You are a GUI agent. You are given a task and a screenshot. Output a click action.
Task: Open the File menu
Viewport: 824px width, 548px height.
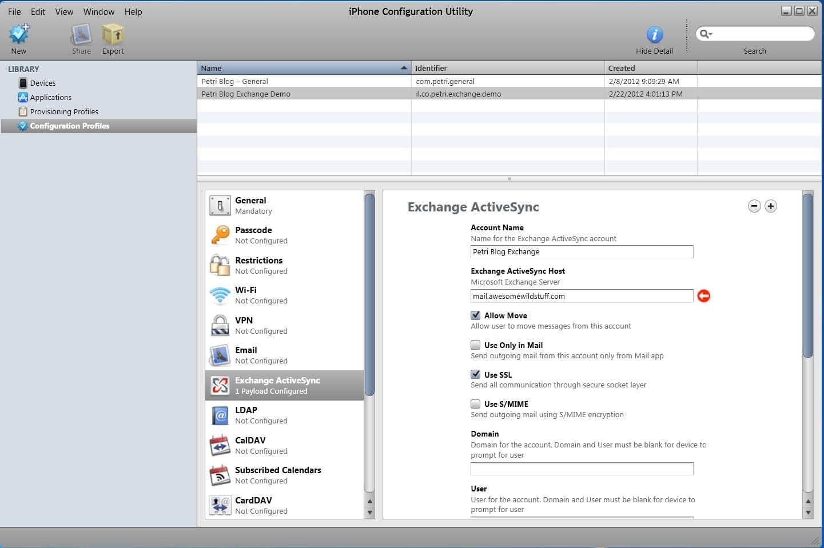pos(14,11)
